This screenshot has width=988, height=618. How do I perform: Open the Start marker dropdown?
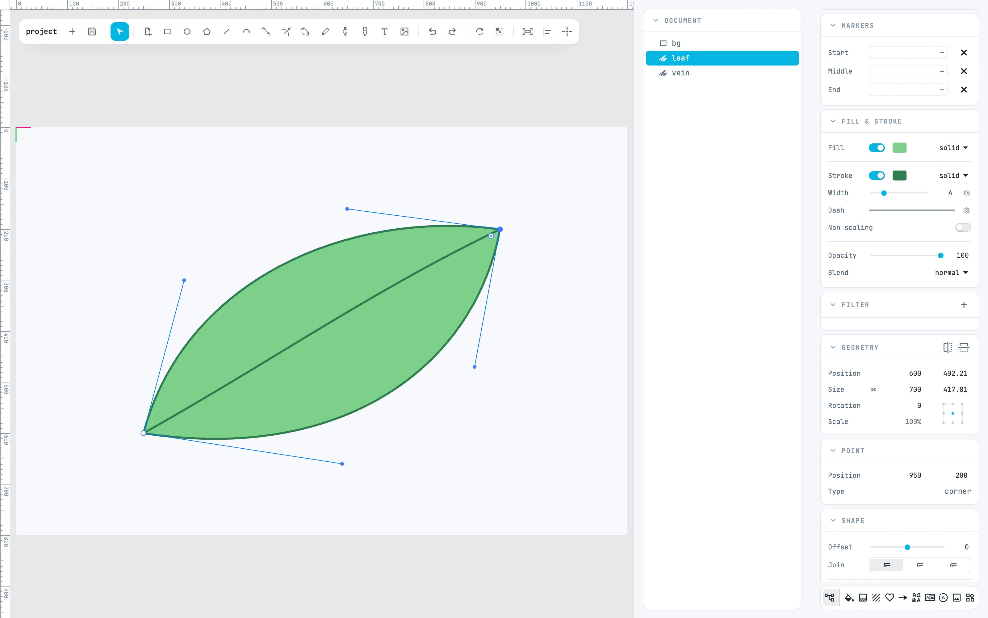(x=908, y=52)
